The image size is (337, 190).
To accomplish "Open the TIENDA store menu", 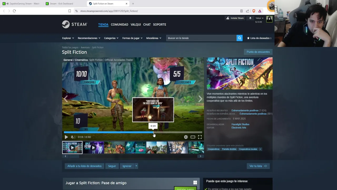I will point(103,25).
